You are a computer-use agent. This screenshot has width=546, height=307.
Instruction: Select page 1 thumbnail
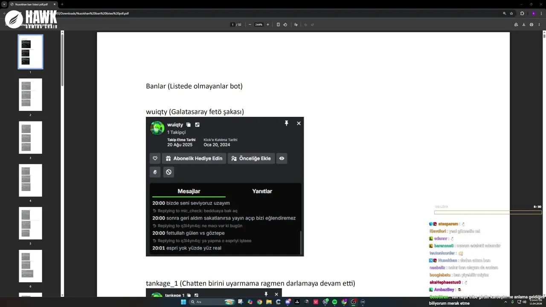(x=30, y=52)
